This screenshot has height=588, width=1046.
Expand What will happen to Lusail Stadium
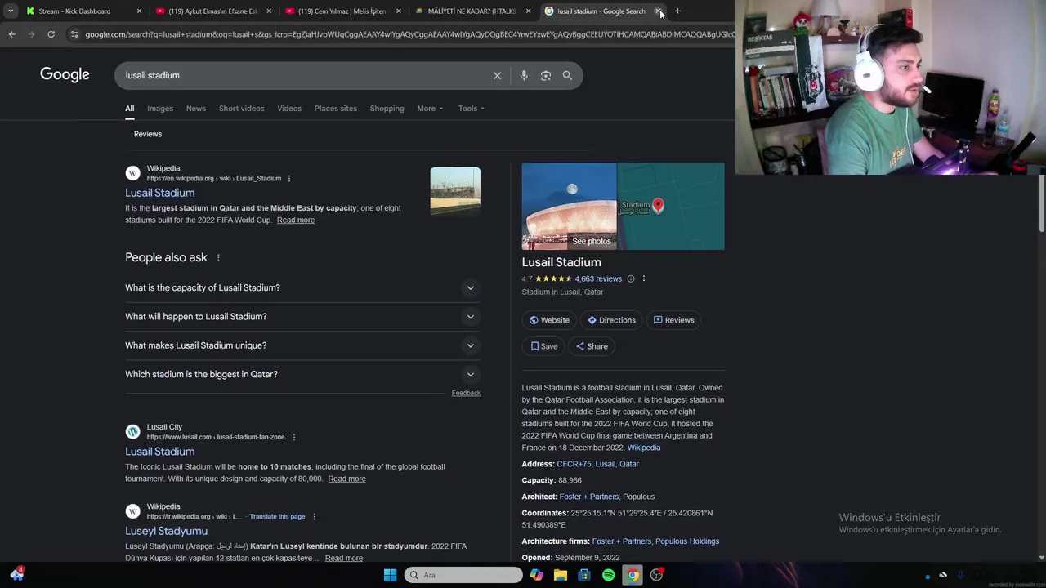302,317
